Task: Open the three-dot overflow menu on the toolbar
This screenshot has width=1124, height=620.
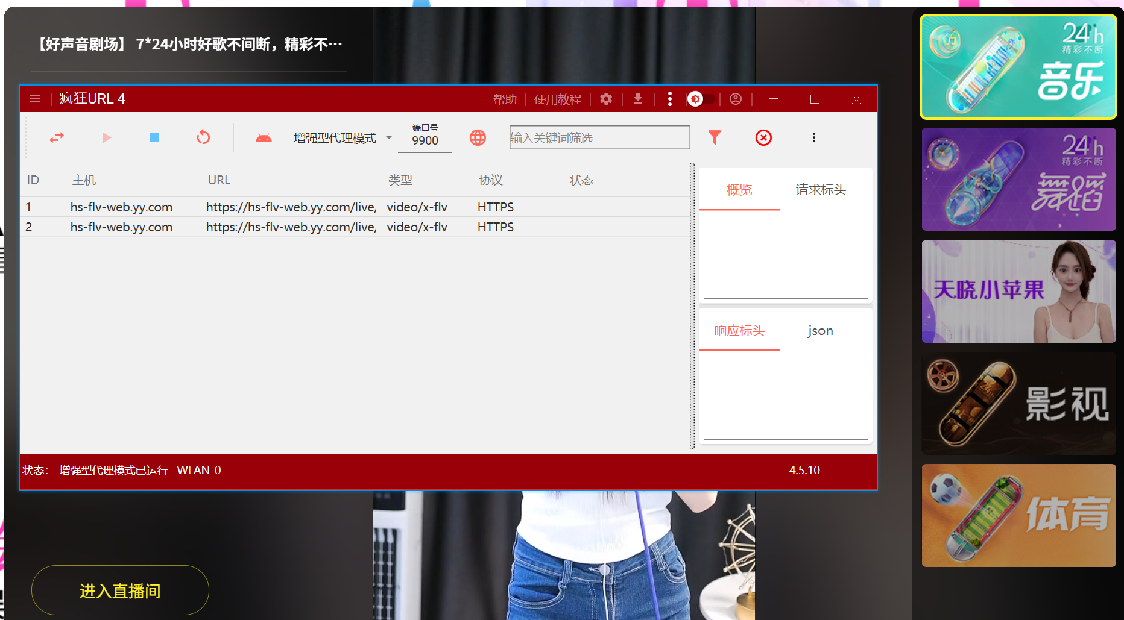Action: tap(813, 137)
